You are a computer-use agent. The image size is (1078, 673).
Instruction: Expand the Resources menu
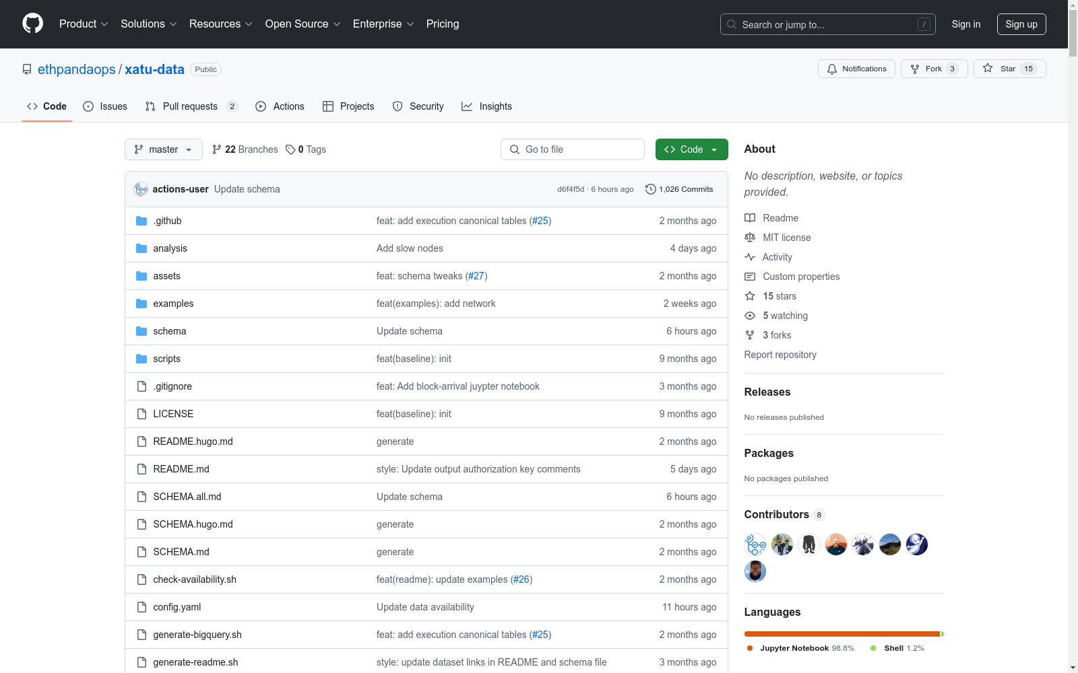point(221,24)
